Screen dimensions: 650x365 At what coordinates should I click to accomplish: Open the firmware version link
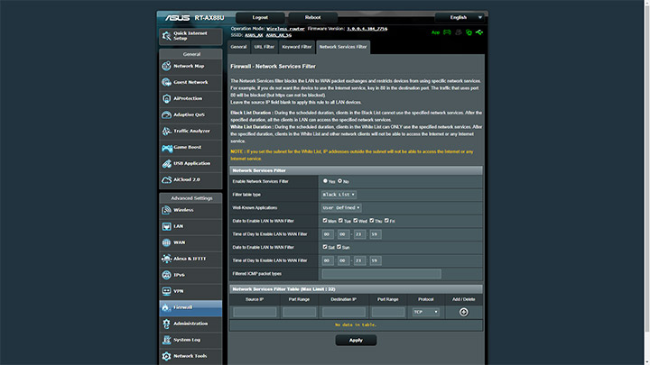tap(367, 29)
